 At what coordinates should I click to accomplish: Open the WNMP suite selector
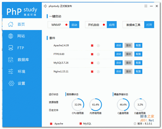[59, 25]
